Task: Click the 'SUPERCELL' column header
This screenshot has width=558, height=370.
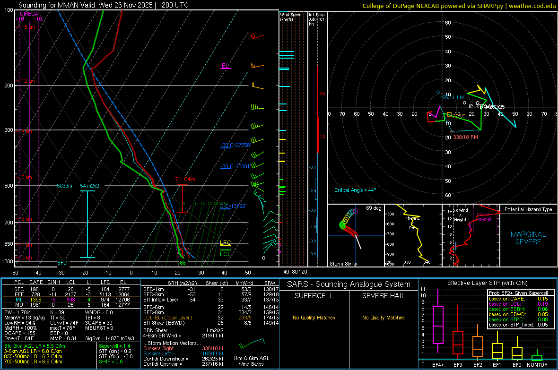Action: pyautogui.click(x=314, y=296)
